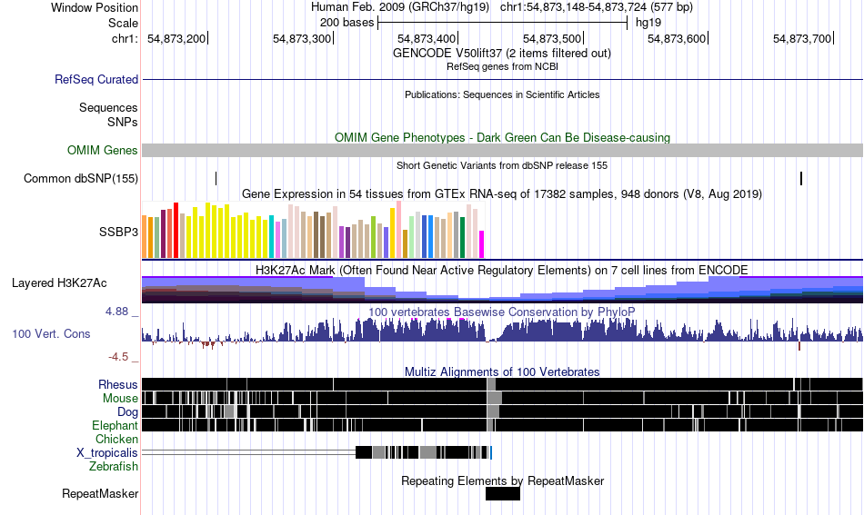
Task: Click the gray OMIM Genes bar
Action: (503, 150)
